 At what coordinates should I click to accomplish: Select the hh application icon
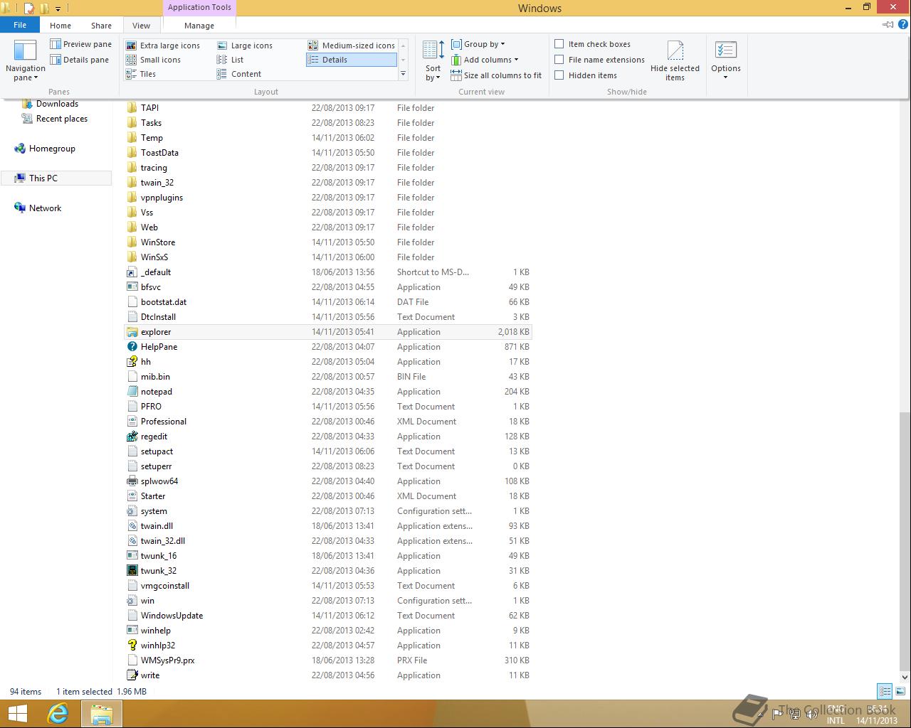point(132,362)
